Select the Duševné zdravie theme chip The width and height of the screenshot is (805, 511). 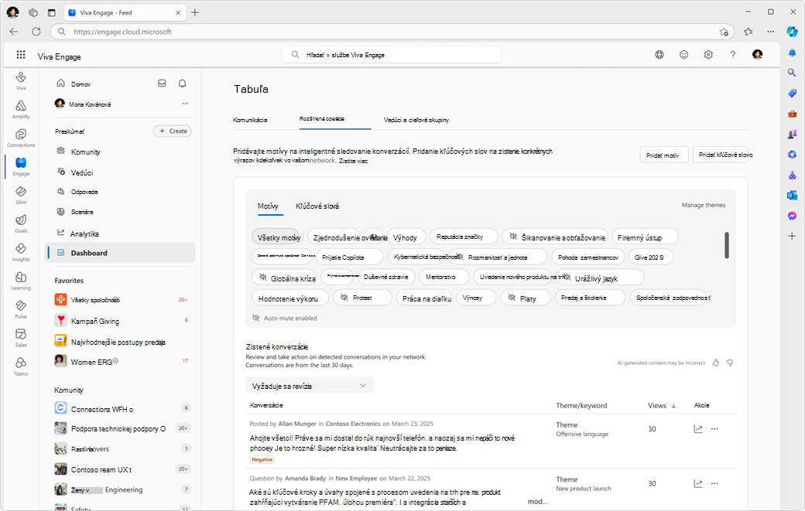(385, 278)
